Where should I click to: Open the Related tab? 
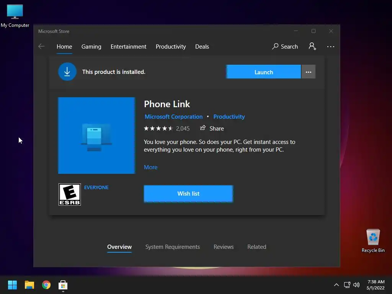257,247
